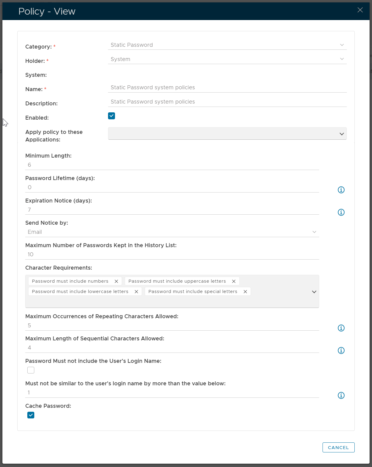Expand the Send Notice by dropdown

pos(172,232)
